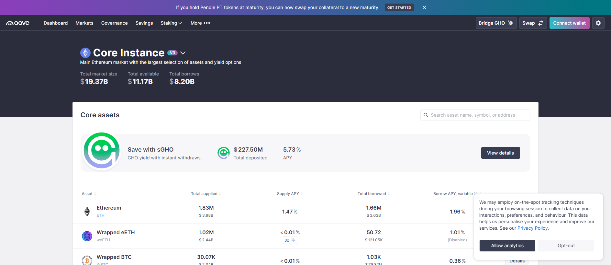Screen dimensions: 611x265
Task: Click the $227.50M total deposited value
Action: click(248, 150)
